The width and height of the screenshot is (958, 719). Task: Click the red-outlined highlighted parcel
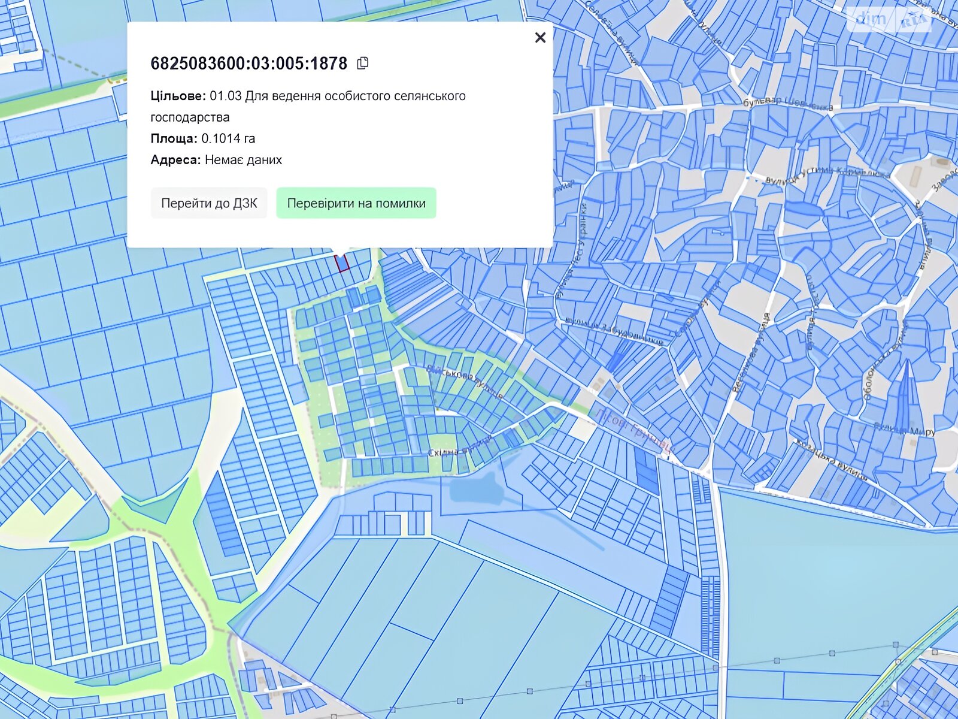pyautogui.click(x=341, y=263)
